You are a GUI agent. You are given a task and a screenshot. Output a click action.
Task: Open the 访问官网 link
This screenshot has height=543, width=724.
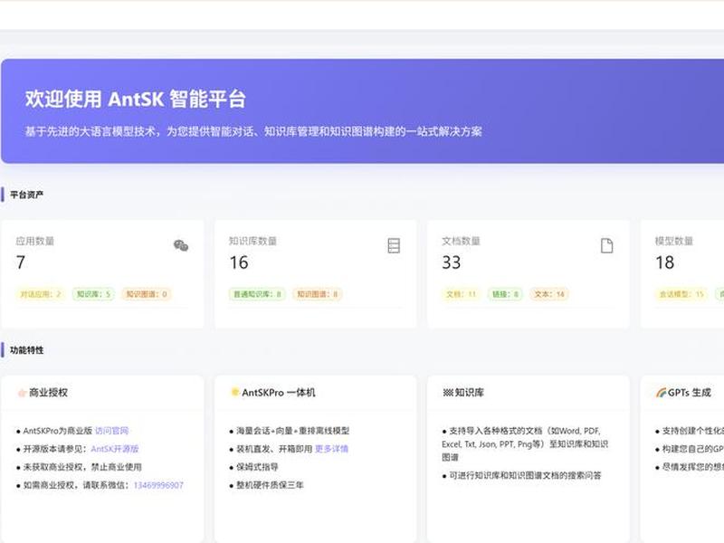[111, 431]
